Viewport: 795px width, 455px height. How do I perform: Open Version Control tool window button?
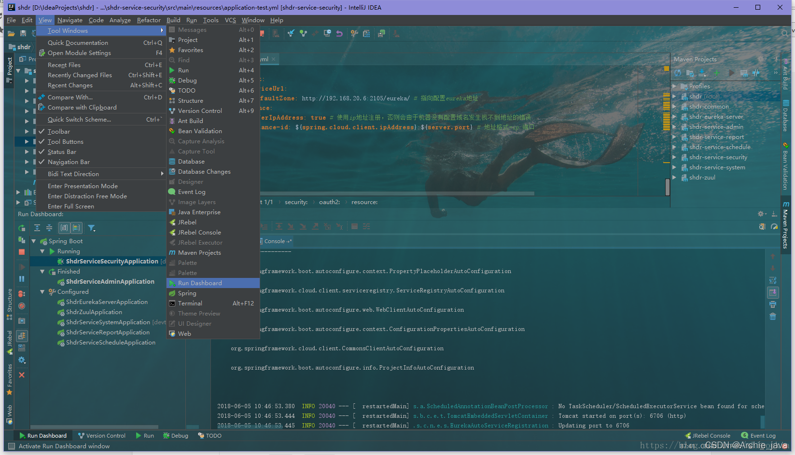coord(102,436)
